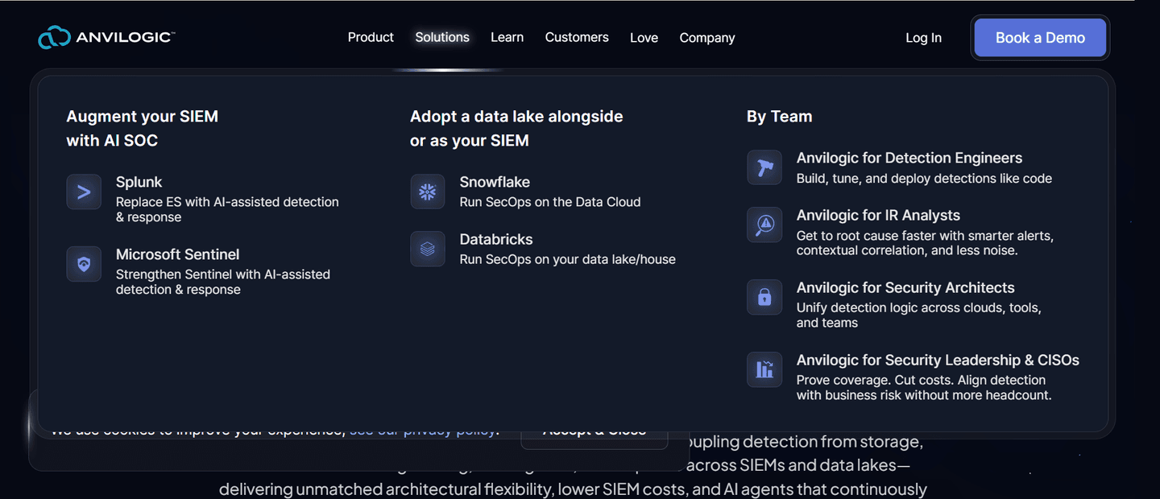Image resolution: width=1160 pixels, height=499 pixels.
Task: Click 'Unify detection logic across clouds' description
Action: pyautogui.click(x=919, y=315)
